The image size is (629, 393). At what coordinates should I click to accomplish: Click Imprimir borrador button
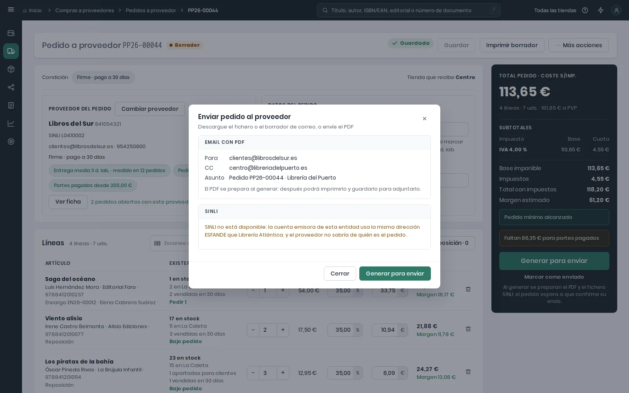pos(512,45)
